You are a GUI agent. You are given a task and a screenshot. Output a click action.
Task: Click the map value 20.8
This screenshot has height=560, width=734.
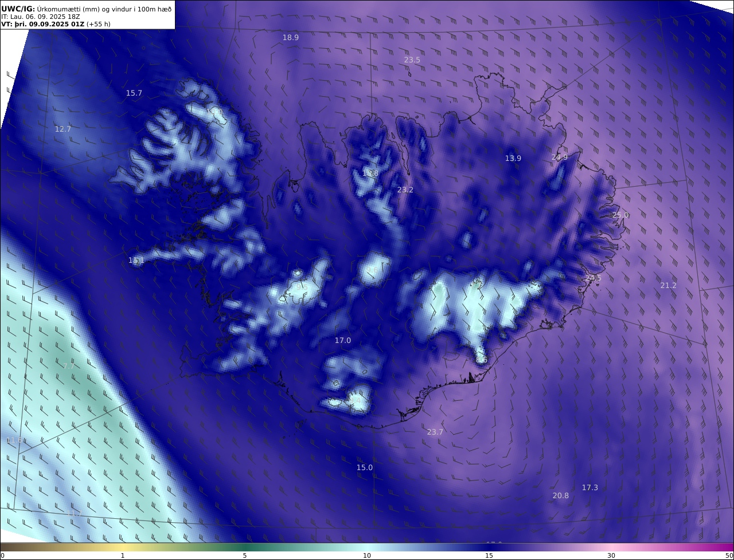561,495
